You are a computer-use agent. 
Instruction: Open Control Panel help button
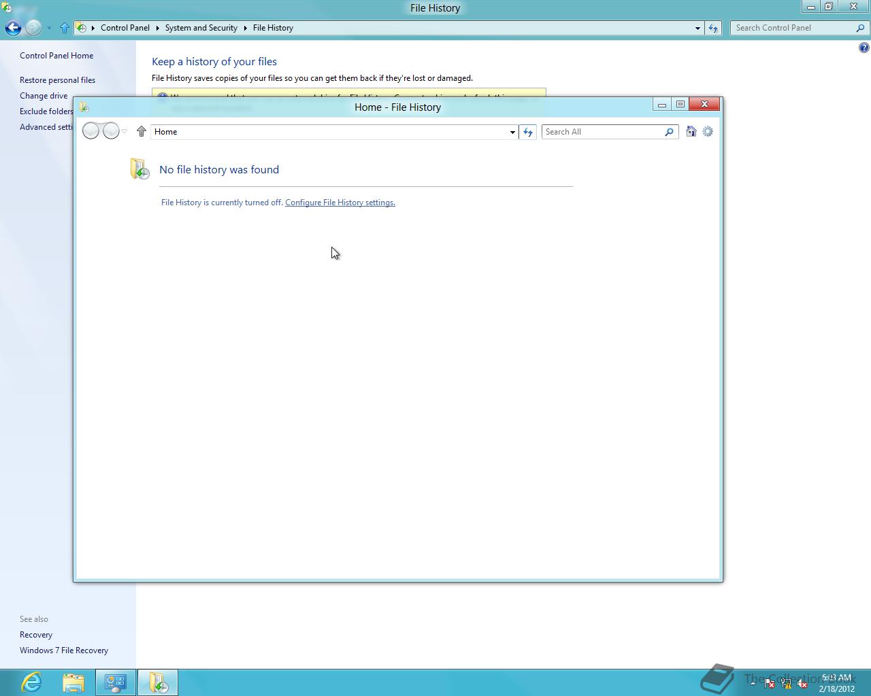click(x=864, y=48)
